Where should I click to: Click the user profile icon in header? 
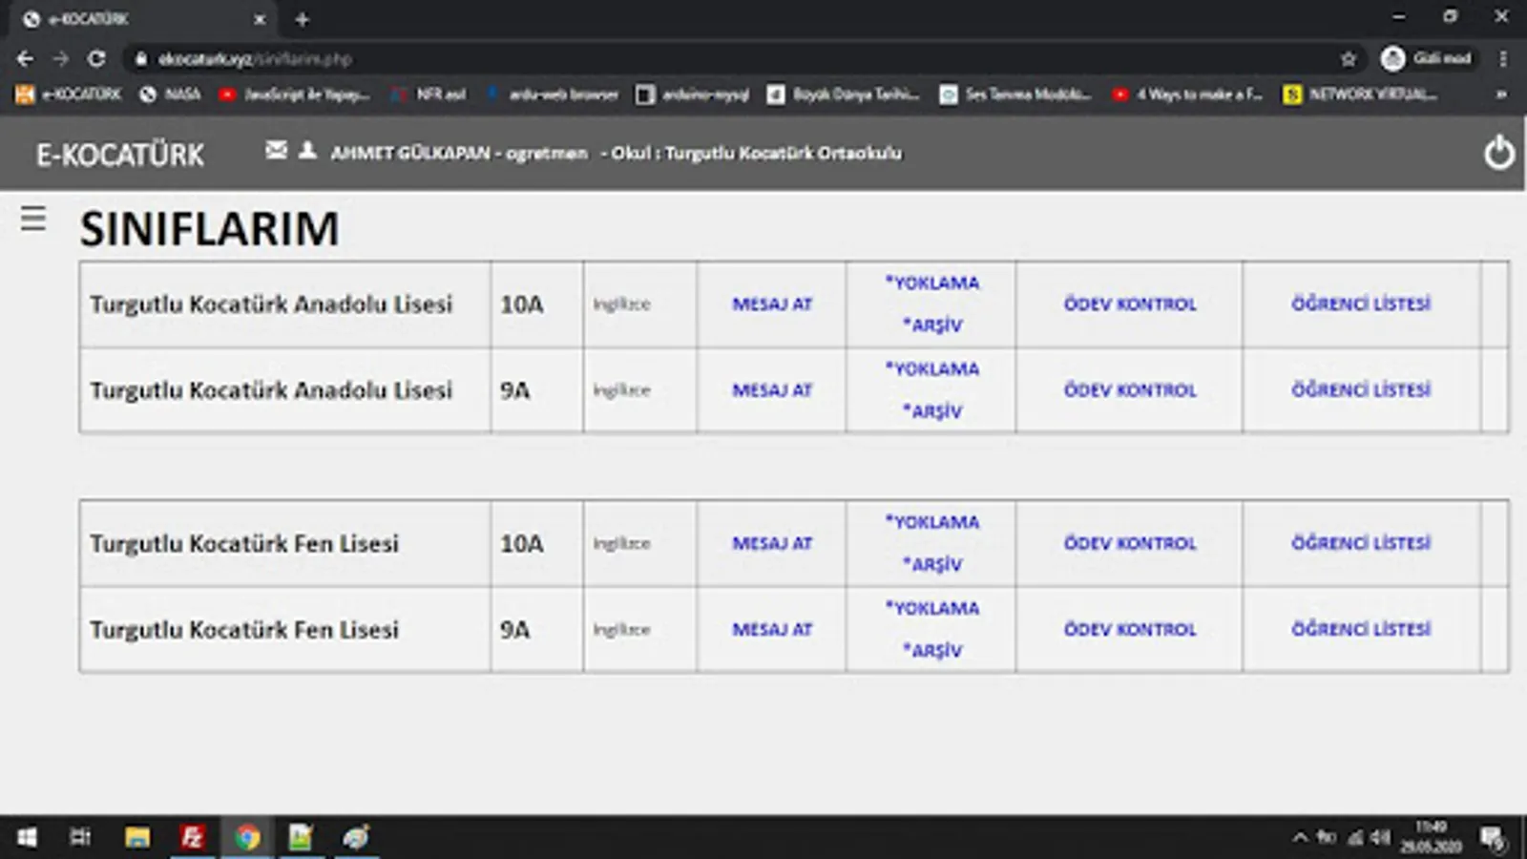tap(307, 150)
